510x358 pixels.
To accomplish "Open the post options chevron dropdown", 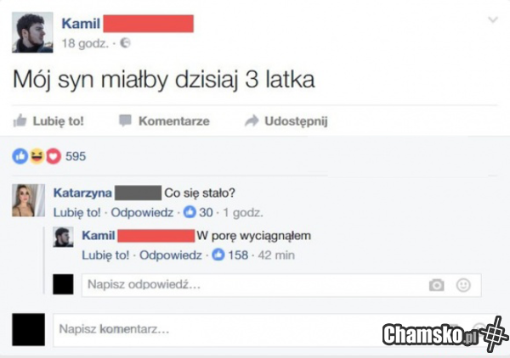I will coord(493,20).
